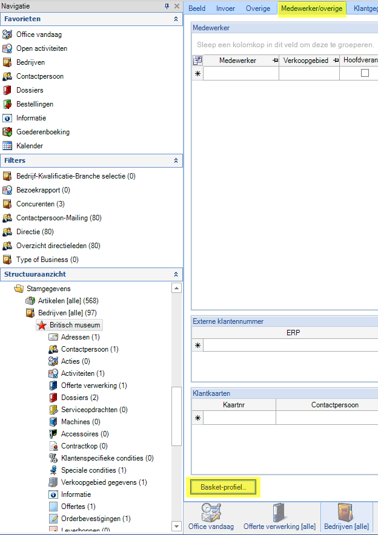Pin the Navigatie panel with pushpin
This screenshot has height=535, width=378.
pyautogui.click(x=167, y=6)
